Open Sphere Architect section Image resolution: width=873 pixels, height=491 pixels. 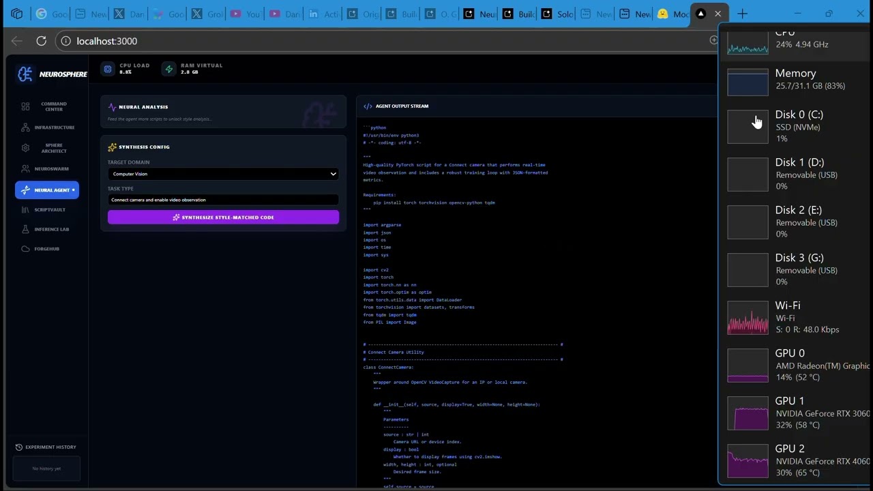pyautogui.click(x=46, y=148)
